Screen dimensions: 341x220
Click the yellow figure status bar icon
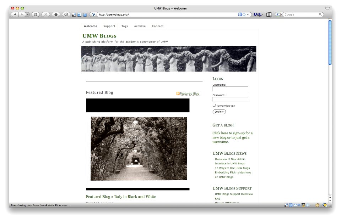pos(325,205)
